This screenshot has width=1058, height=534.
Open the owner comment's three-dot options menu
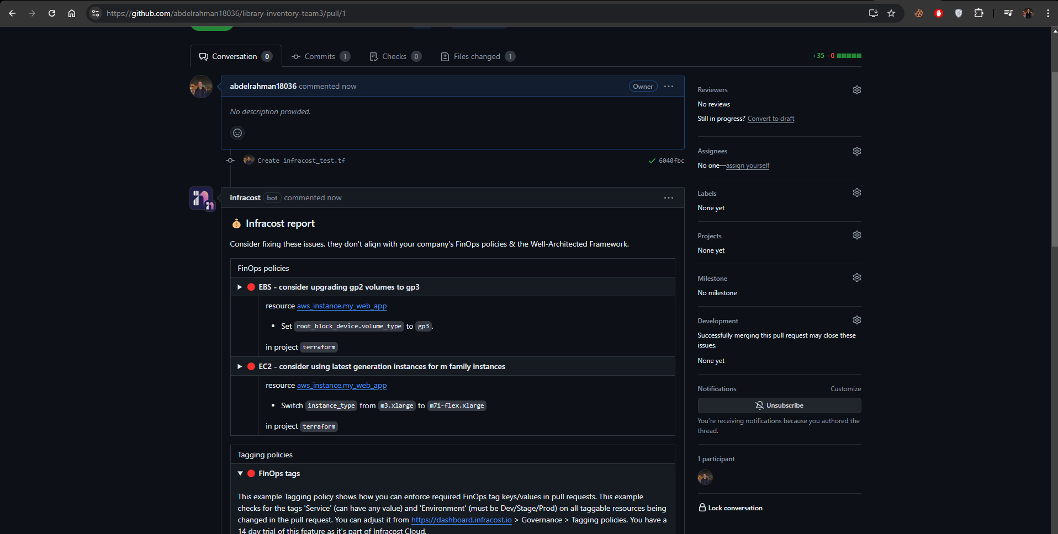(669, 87)
